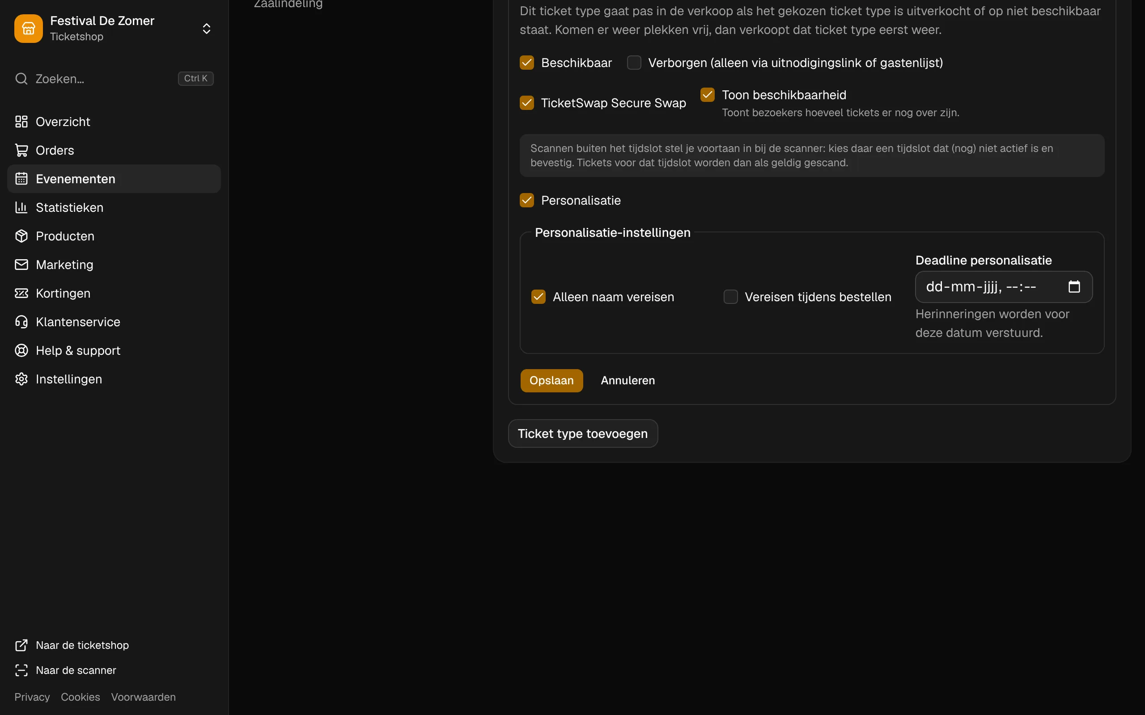Toggle TicketSwap Secure Swap checkbox
This screenshot has height=715, width=1145.
[x=526, y=103]
